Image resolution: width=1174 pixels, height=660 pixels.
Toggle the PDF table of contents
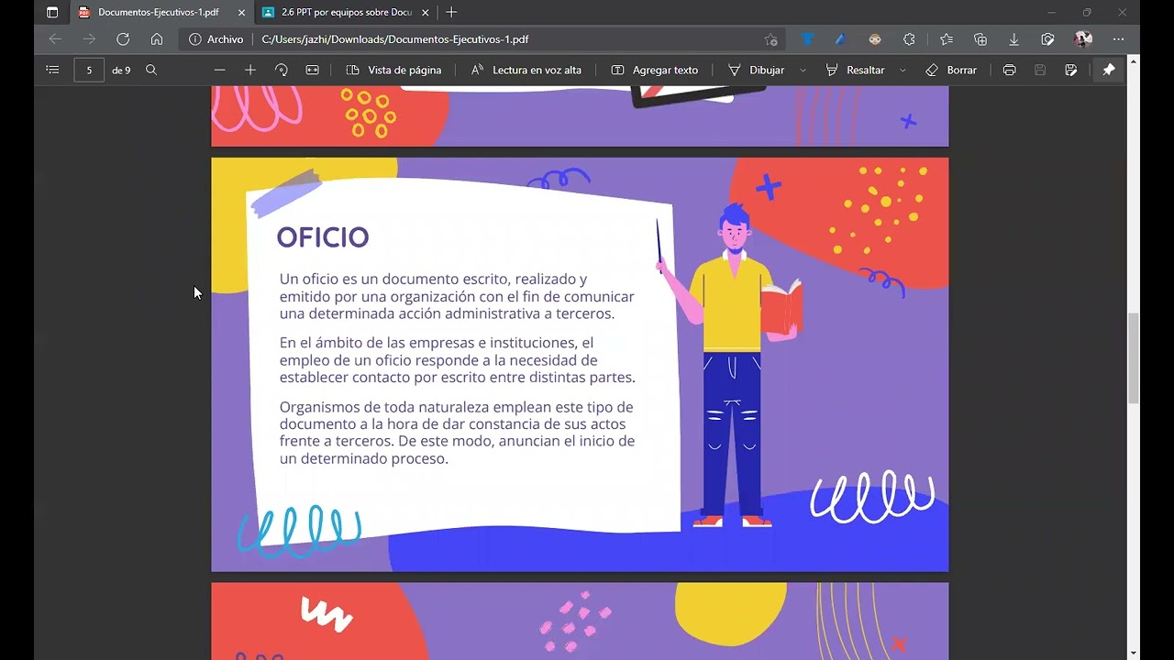pos(52,70)
